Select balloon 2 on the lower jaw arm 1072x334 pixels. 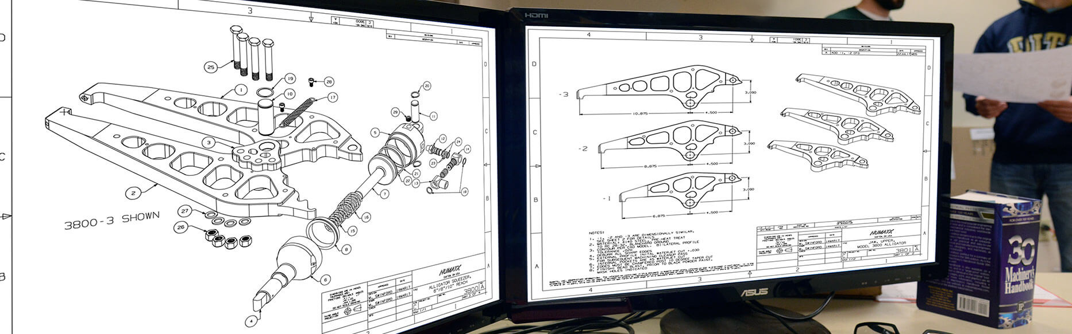pyautogui.click(x=133, y=193)
